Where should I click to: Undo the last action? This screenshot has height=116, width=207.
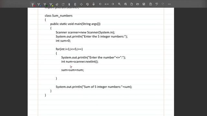tap(157, 4)
